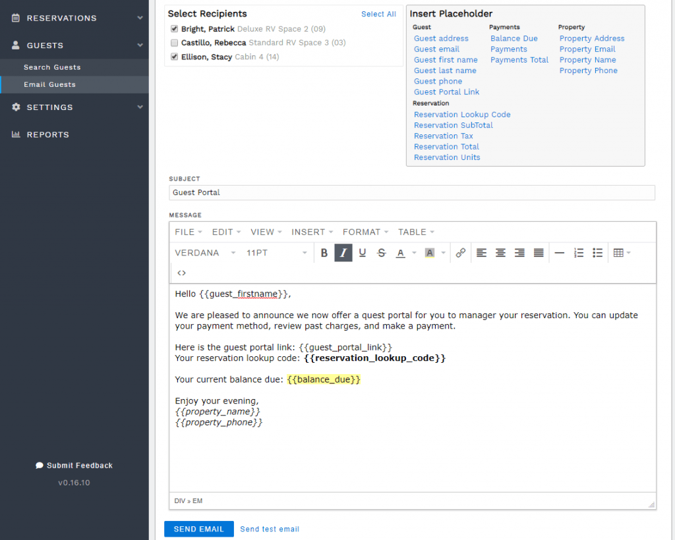Apply strikethrough formatting
Viewport: 675px width, 540px height.
[380, 252]
